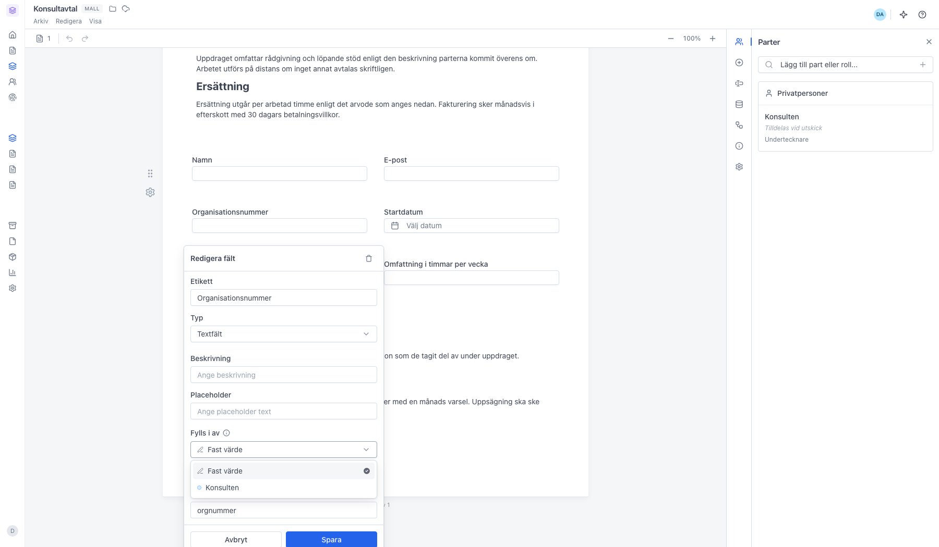The height and width of the screenshot is (547, 939).
Task: Choose Konsulten in the dropdown list
Action: (x=284, y=488)
